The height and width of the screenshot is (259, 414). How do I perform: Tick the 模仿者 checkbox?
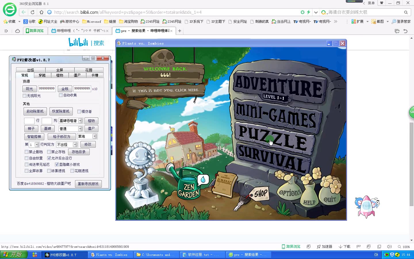click(79, 111)
